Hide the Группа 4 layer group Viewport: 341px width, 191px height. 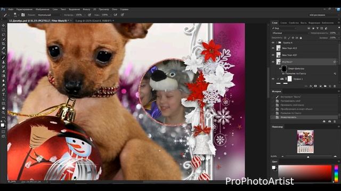pos(273,42)
